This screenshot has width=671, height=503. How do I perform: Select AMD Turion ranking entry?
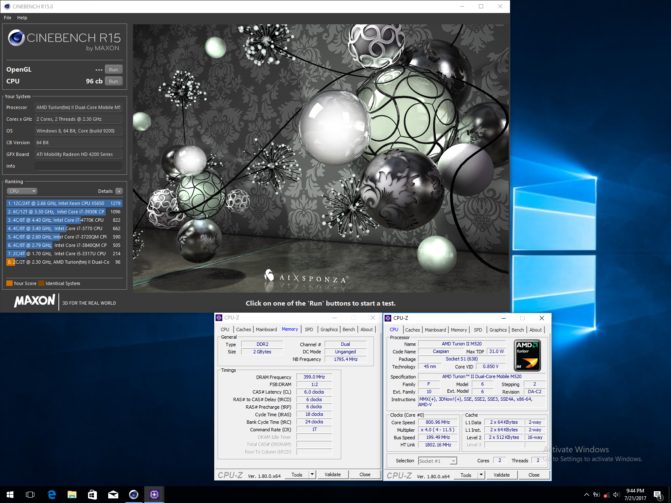pos(64,262)
